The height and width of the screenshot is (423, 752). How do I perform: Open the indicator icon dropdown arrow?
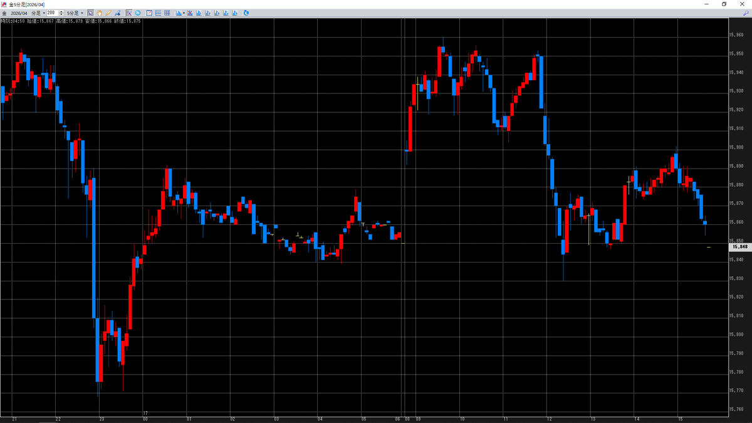[x=184, y=13]
